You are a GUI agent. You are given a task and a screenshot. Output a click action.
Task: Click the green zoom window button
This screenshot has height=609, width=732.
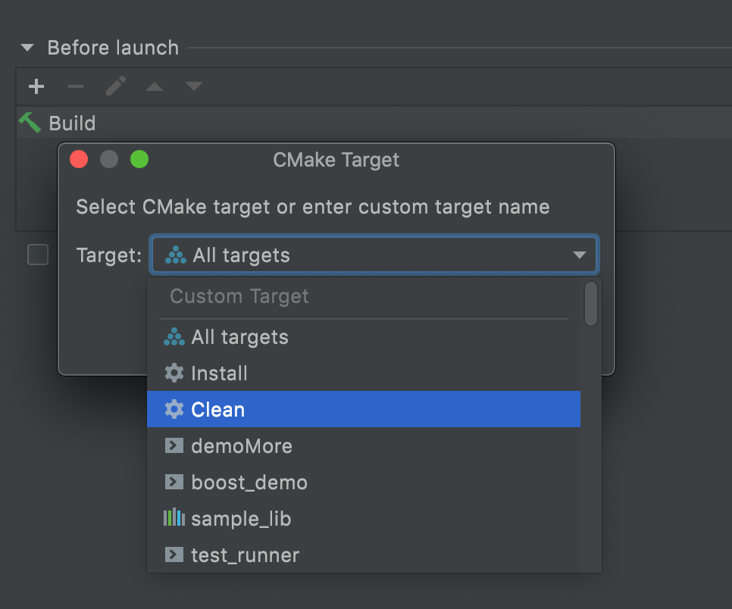click(x=139, y=159)
